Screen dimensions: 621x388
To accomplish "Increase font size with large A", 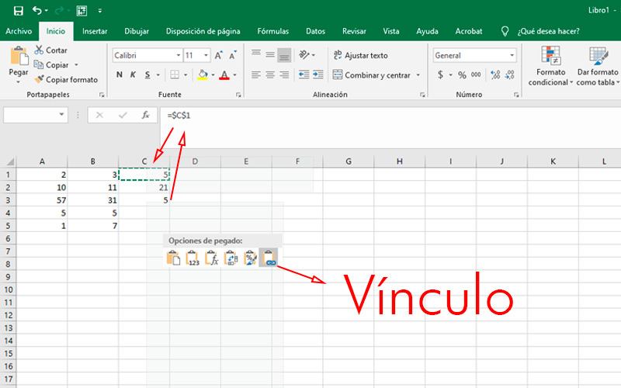I will pos(218,55).
